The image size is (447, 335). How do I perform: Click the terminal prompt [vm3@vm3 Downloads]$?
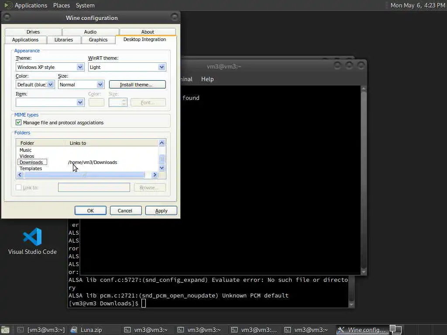point(103,304)
